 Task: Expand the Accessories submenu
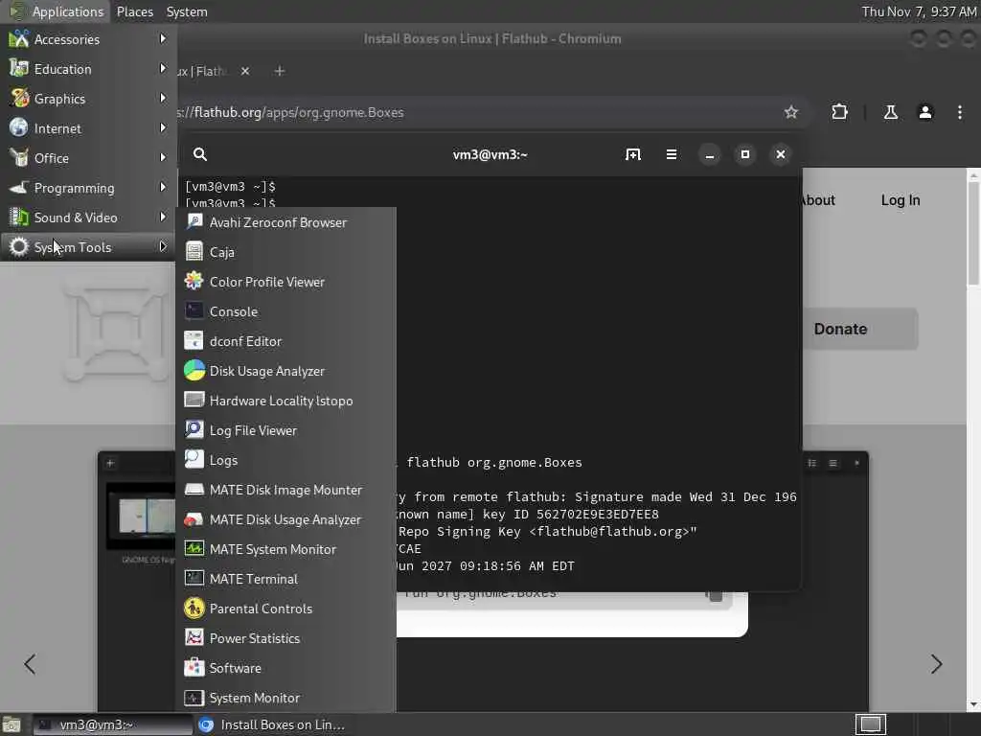coord(88,38)
